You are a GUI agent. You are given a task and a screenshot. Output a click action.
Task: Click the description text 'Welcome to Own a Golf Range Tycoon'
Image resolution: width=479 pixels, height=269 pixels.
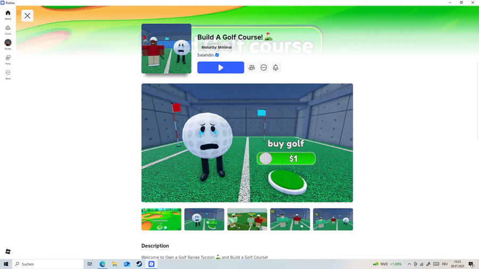point(178,257)
